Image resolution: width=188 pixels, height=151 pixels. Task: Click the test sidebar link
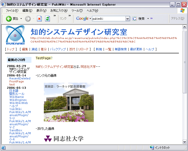point(12,84)
